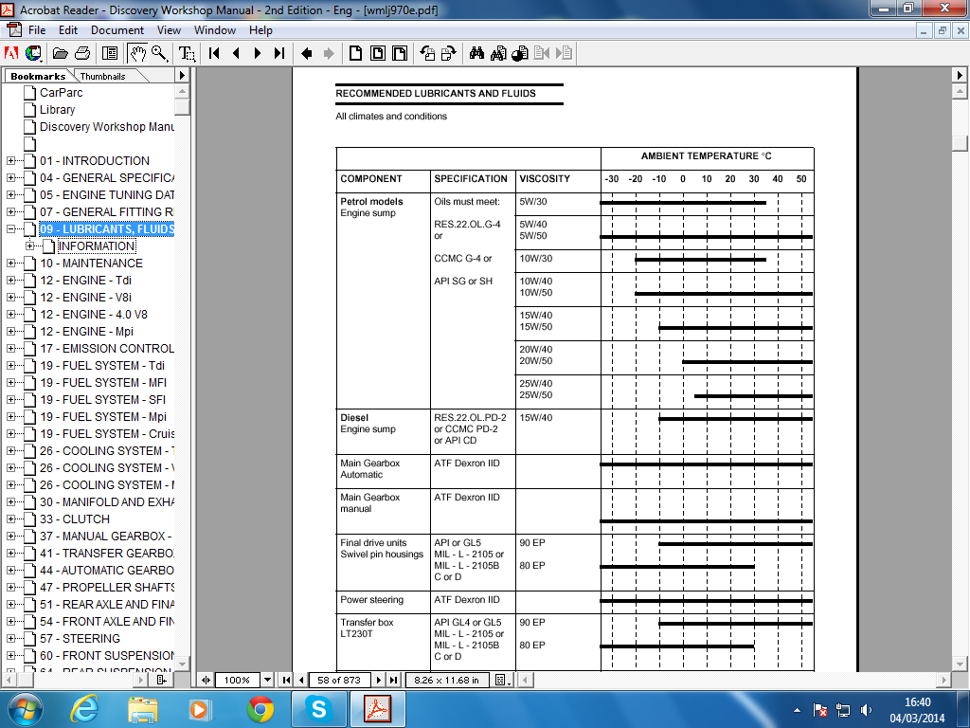970x728 pixels.
Task: Expand the 04 - GENERAL SPECIFICATION bookmark
Action: (x=11, y=177)
